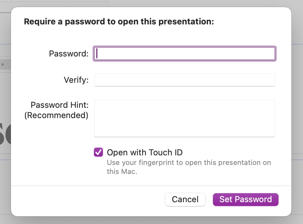This screenshot has width=303, height=224.
Task: Click the purple checkmark box for Touch ID
Action: pos(98,152)
